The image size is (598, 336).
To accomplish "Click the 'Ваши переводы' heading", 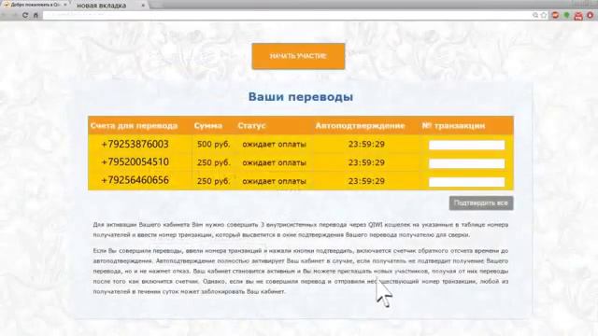I will [x=301, y=97].
